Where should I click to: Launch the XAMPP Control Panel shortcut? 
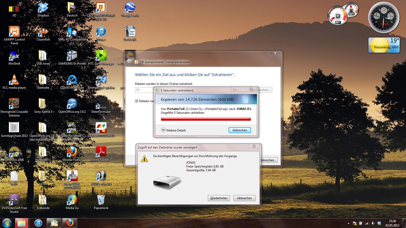[14, 32]
